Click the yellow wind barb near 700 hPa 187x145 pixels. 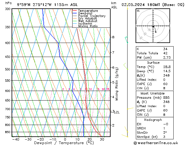click(x=130, y=109)
